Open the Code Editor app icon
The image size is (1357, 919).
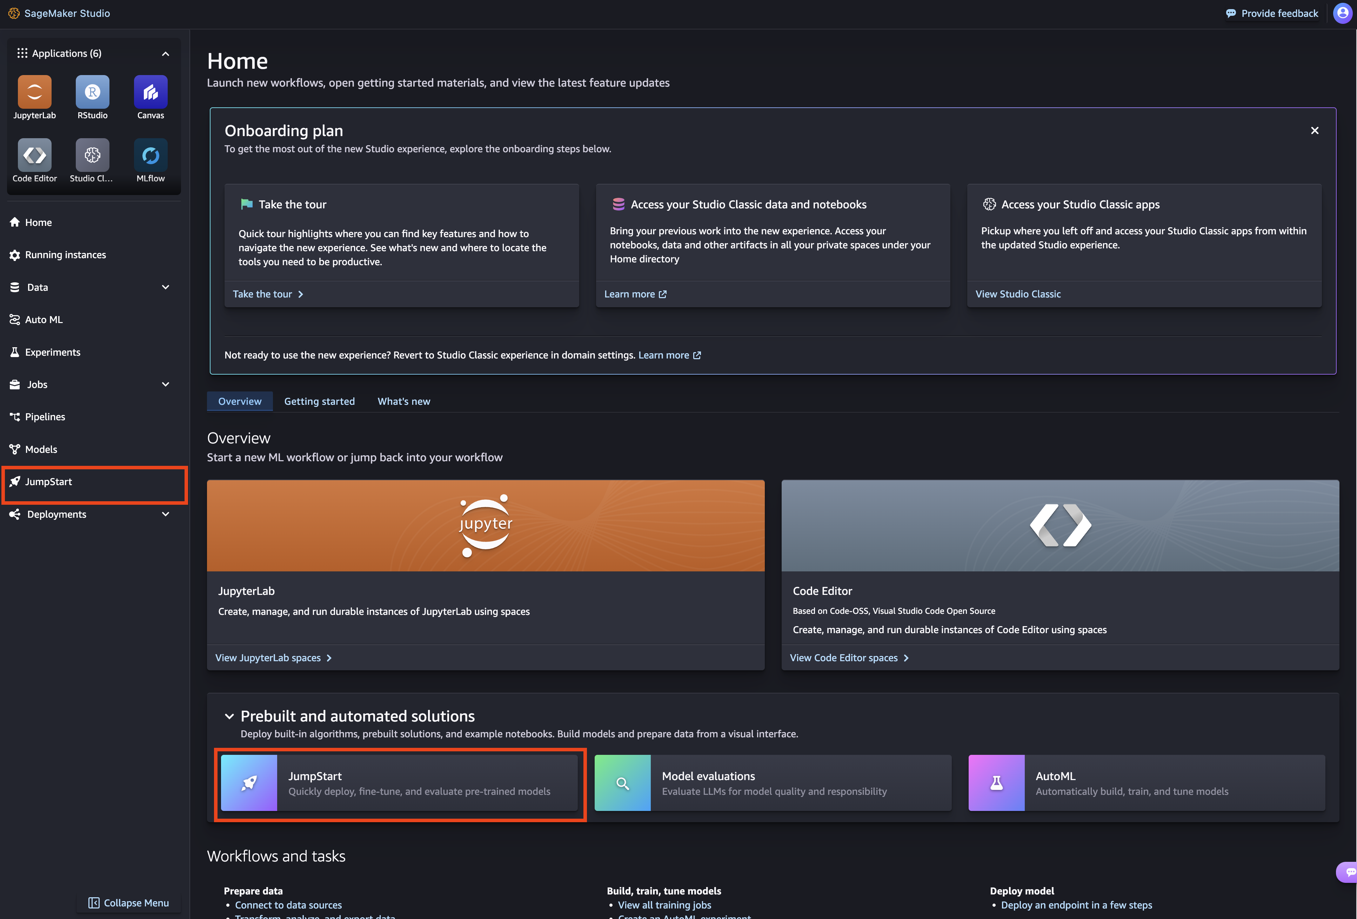pos(34,155)
